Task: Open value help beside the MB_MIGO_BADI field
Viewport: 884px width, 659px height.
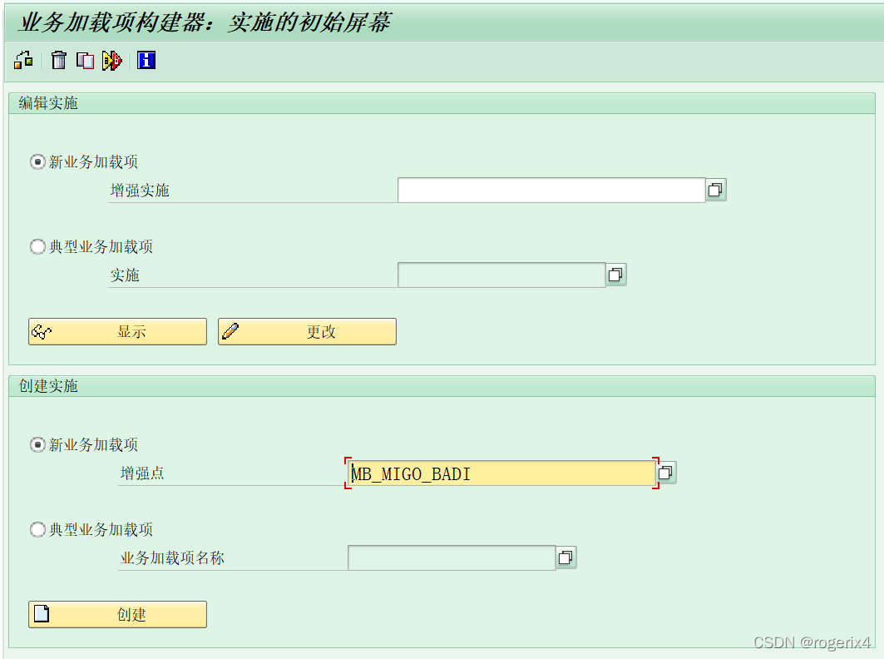Action: pyautogui.click(x=665, y=472)
